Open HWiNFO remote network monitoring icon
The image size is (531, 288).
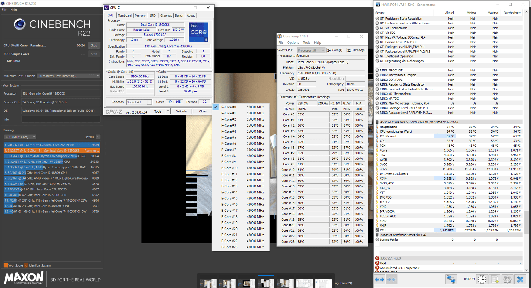[x=451, y=279]
